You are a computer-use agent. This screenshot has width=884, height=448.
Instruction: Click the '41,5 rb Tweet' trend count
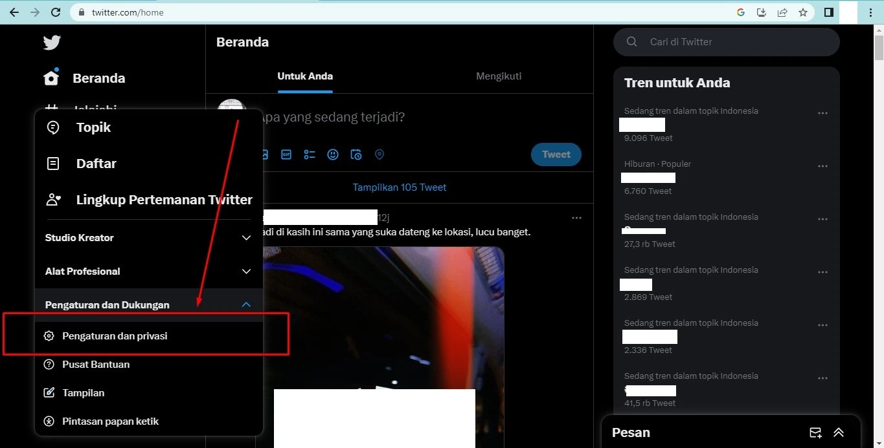click(650, 403)
